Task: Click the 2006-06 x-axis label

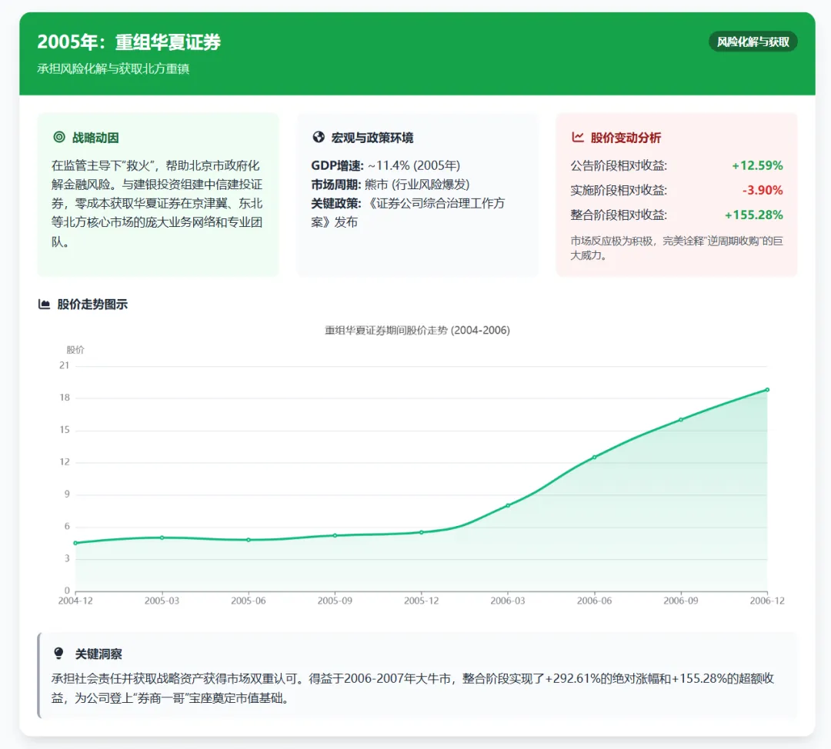Action: (x=594, y=601)
